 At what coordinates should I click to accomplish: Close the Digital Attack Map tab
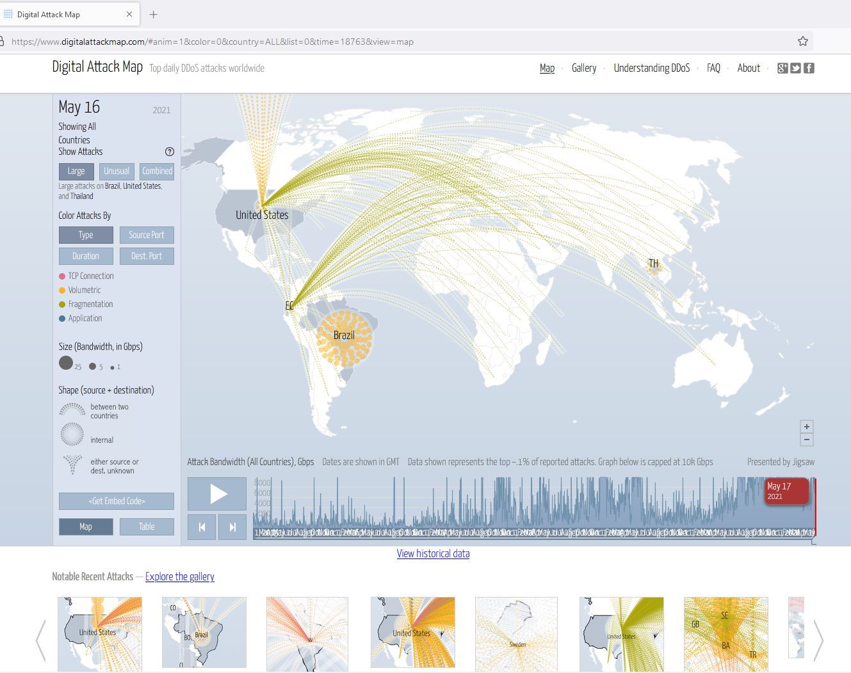tap(129, 14)
